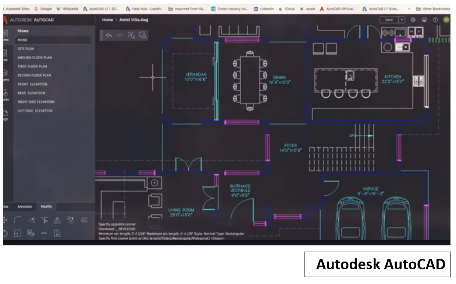Click the Save button

click(389, 20)
